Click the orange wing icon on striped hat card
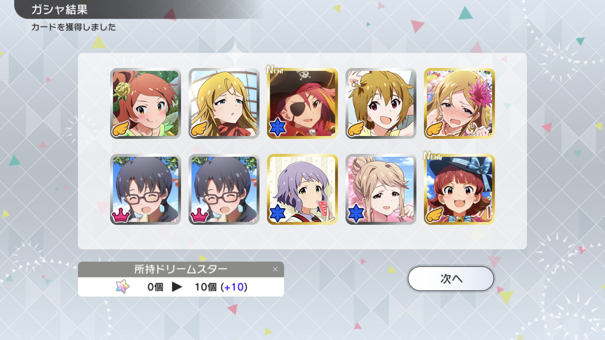Viewport: 605px width, 340px height. 435,215
